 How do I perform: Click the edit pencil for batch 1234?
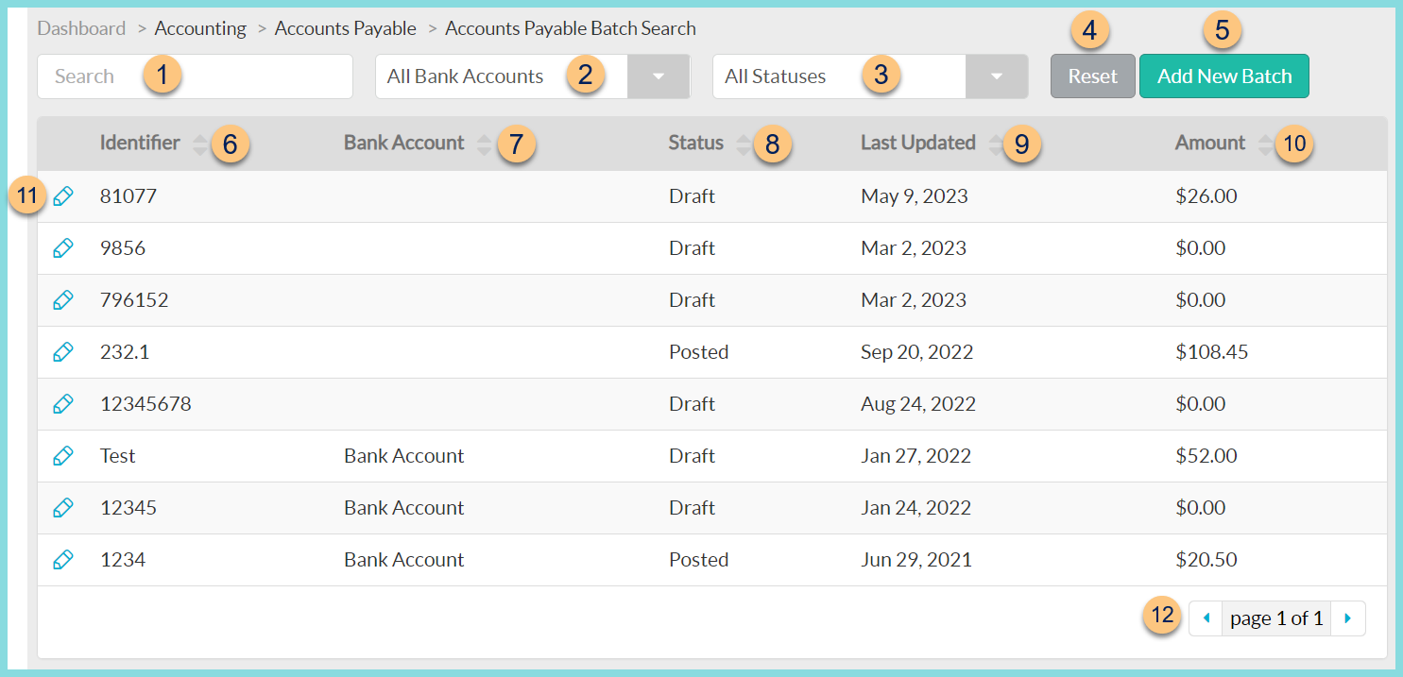pos(63,559)
